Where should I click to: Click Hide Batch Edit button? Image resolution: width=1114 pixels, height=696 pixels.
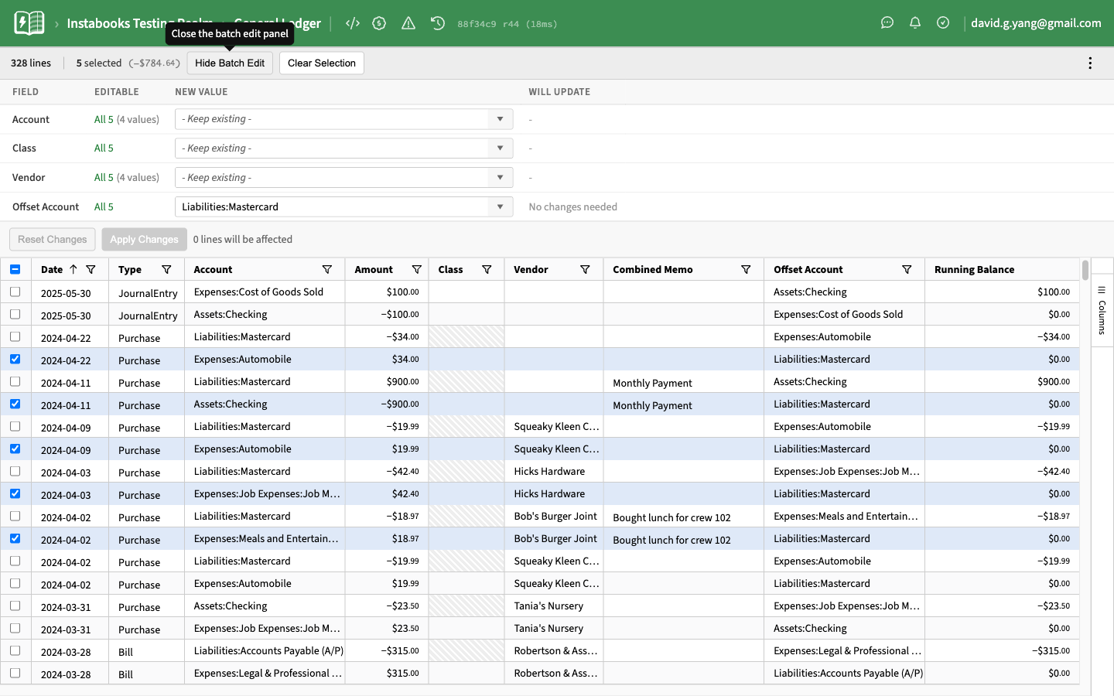(230, 63)
